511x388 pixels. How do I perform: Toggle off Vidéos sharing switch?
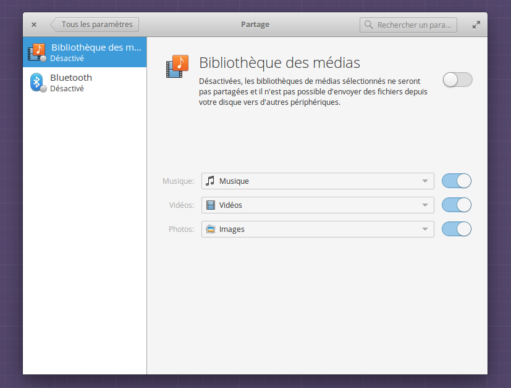click(457, 205)
